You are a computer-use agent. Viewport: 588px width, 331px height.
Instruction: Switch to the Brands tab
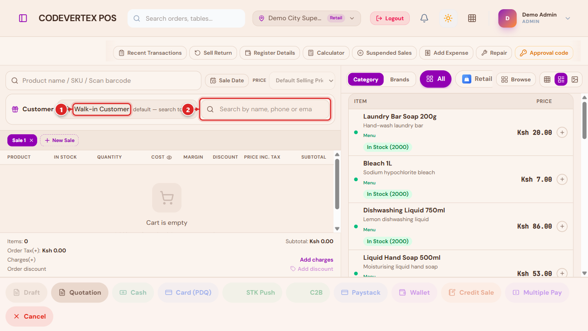click(400, 80)
